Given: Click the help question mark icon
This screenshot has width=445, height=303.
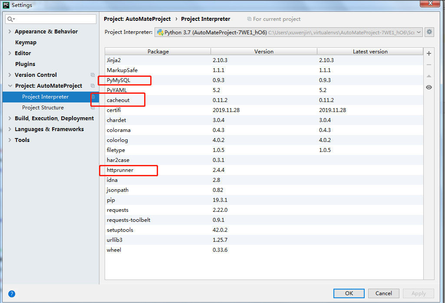Looking at the screenshot, I should tap(12, 293).
